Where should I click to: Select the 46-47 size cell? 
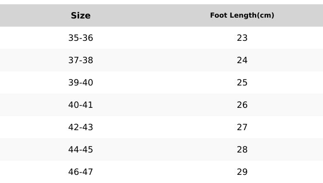click(81, 172)
